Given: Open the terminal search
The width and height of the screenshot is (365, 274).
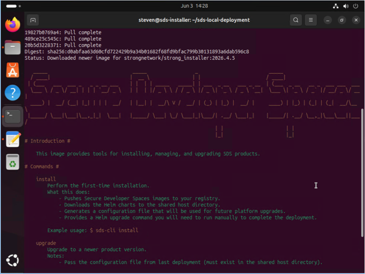Looking at the screenshot, I should tap(296, 20).
